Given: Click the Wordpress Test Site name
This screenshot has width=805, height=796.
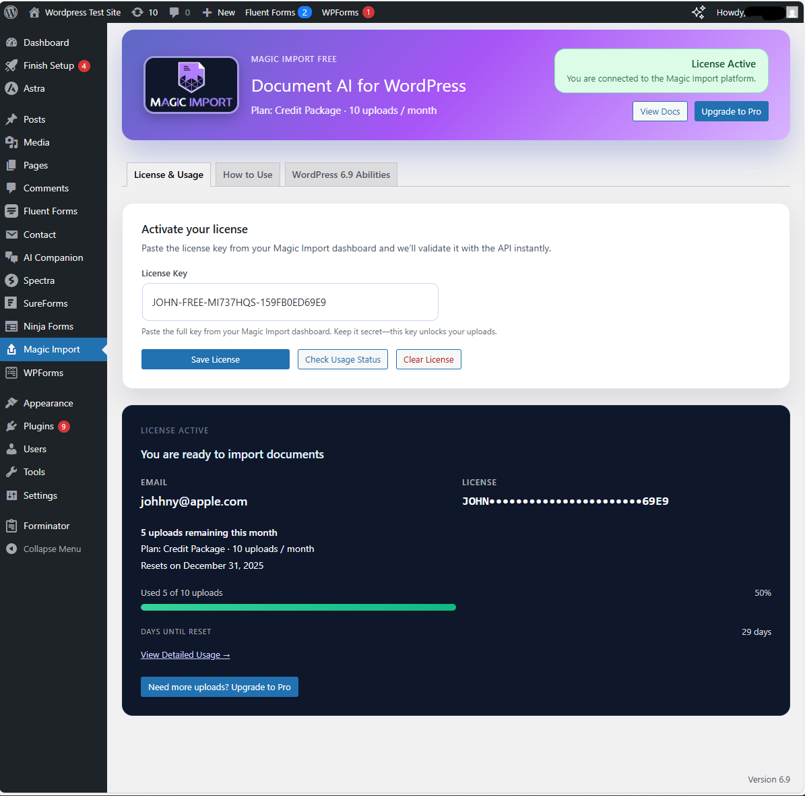Looking at the screenshot, I should click(83, 12).
